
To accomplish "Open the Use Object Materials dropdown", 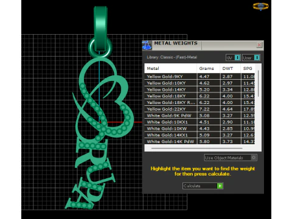I will 231,158.
